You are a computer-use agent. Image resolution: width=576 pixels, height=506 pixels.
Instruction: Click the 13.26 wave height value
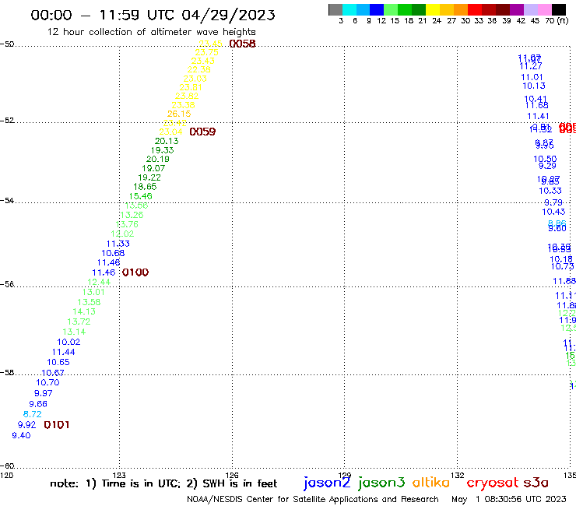coord(132,215)
